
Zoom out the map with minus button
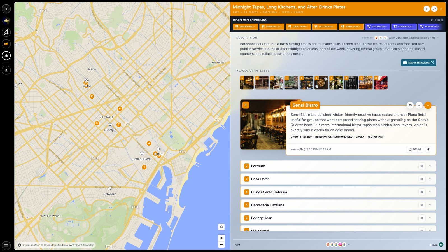click(221, 245)
